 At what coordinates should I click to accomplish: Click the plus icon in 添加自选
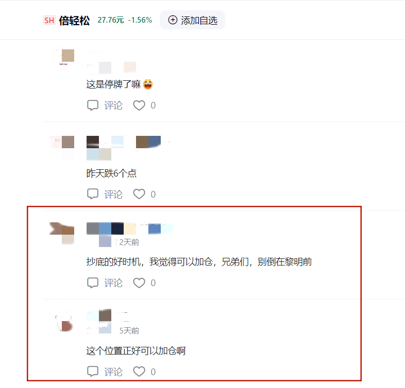[173, 20]
